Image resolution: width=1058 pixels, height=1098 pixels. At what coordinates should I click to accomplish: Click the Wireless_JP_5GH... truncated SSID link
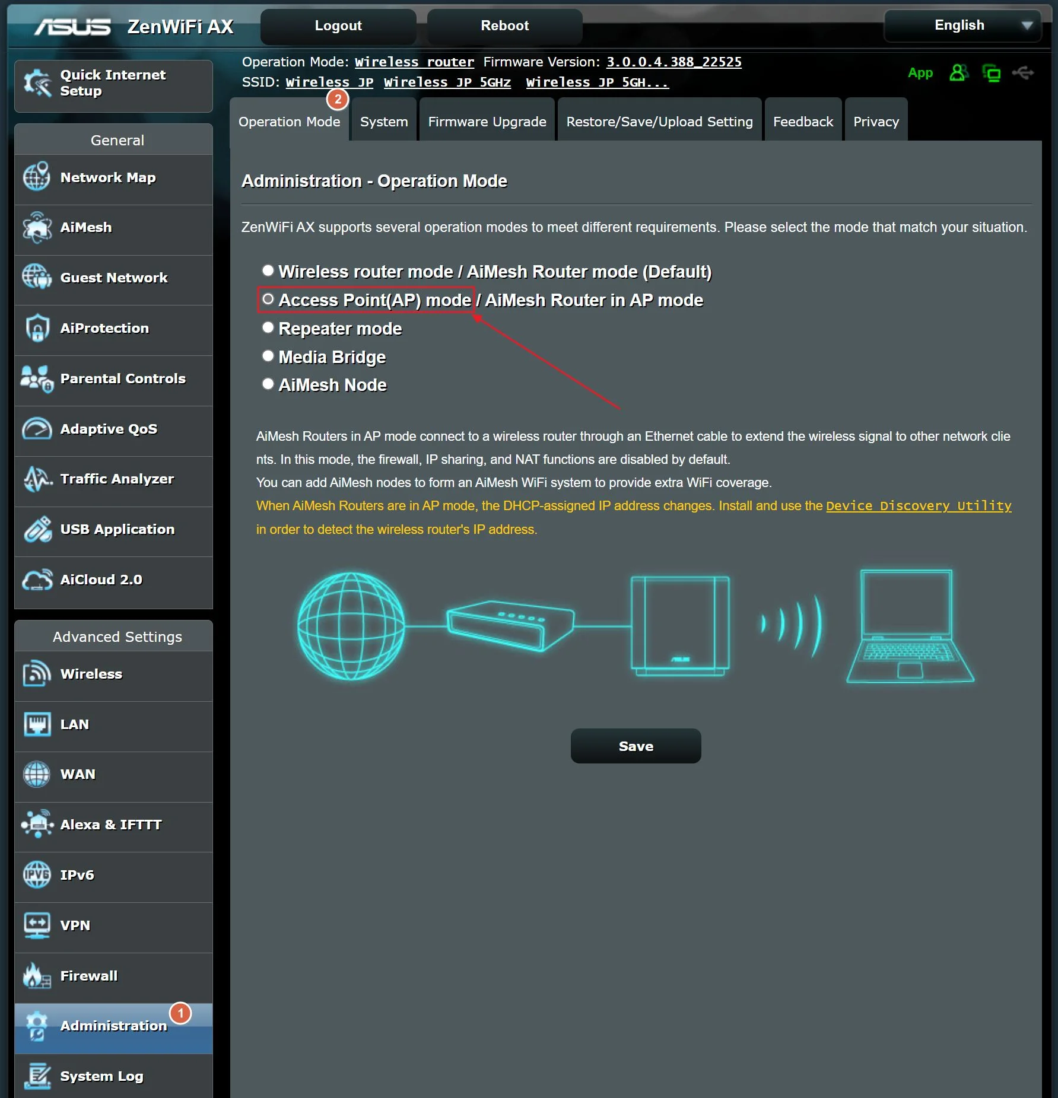tap(597, 82)
